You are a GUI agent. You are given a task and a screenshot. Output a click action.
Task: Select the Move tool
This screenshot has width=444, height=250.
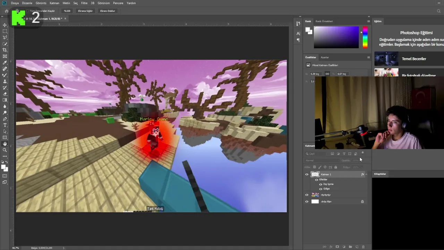pyautogui.click(x=5, y=25)
